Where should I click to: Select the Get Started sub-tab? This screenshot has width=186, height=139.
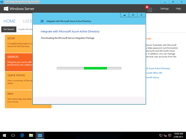point(9,29)
